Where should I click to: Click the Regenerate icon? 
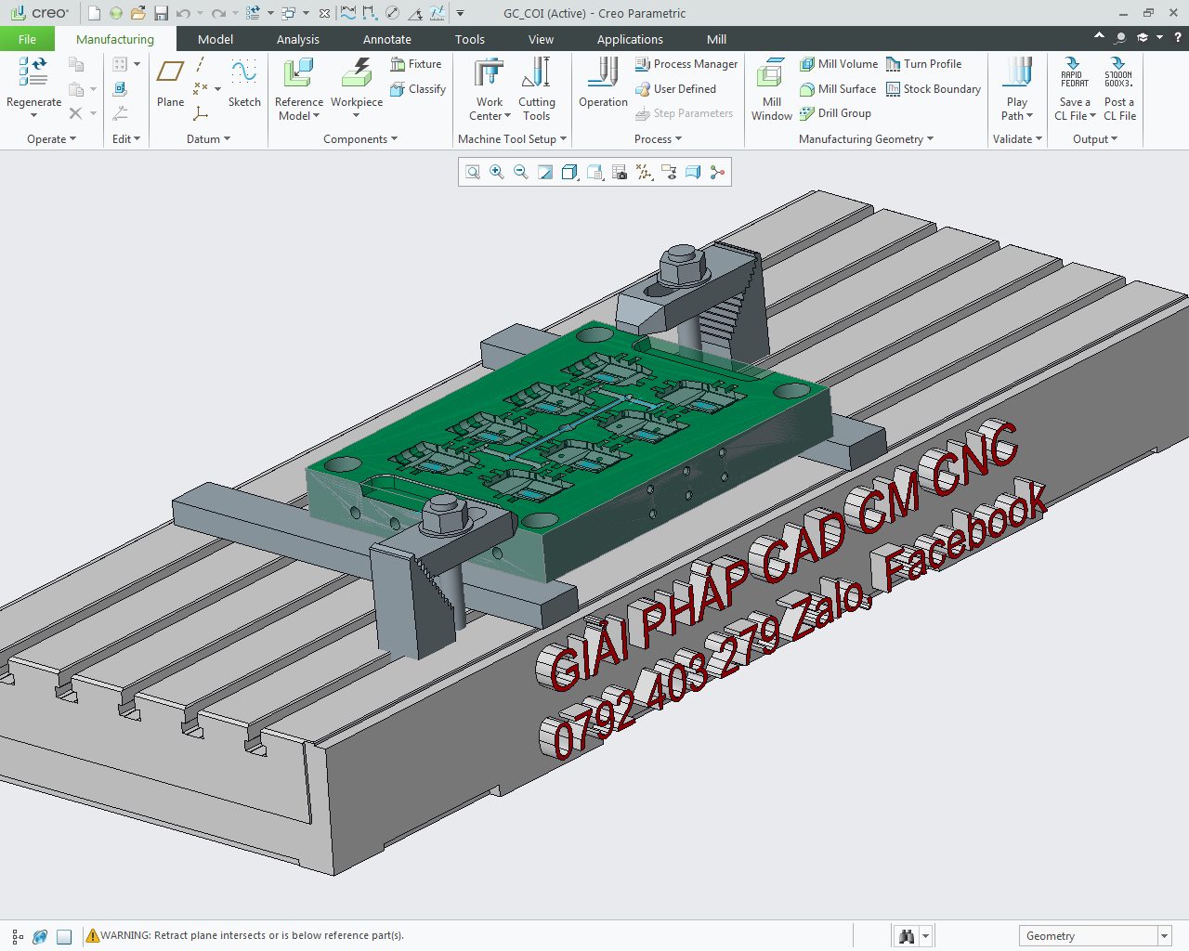click(x=33, y=72)
